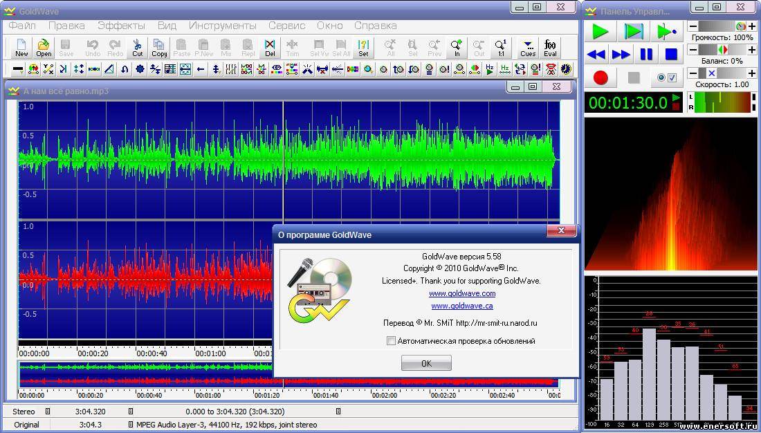The image size is (761, 433).
Task: Enable the automatic update check checkbox
Action: tap(391, 341)
